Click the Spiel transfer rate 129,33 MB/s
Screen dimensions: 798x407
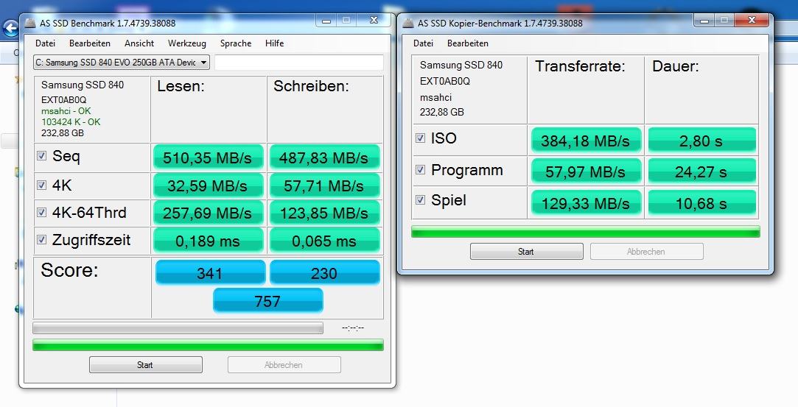pos(585,202)
